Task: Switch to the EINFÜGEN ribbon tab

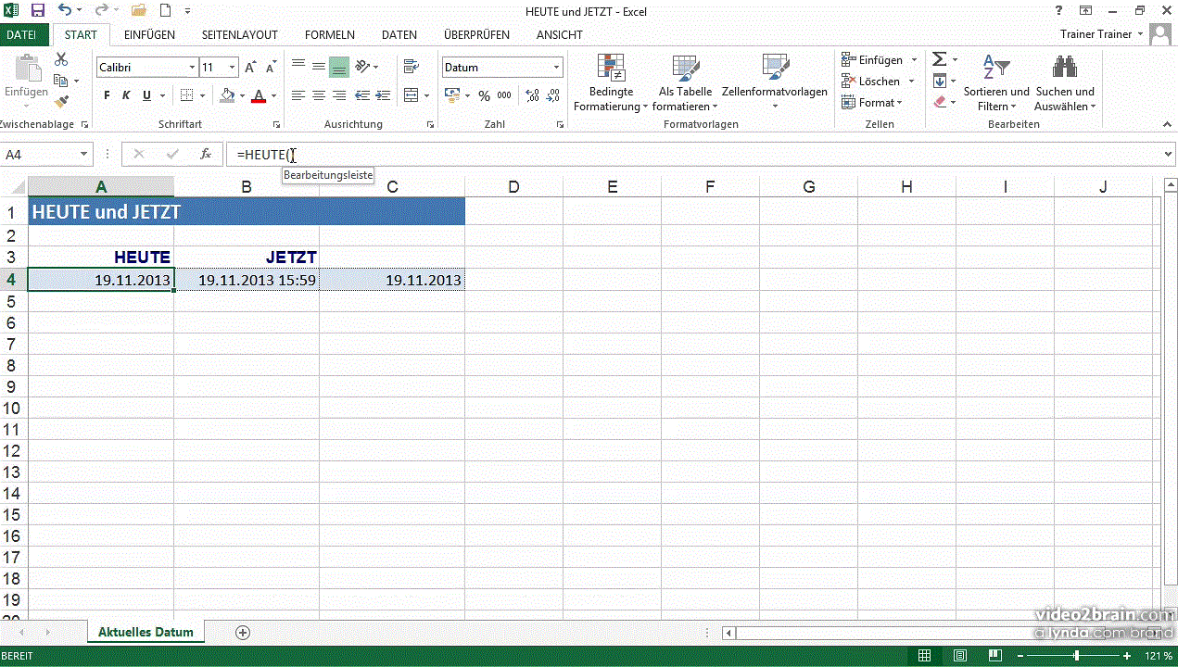Action: [x=149, y=34]
